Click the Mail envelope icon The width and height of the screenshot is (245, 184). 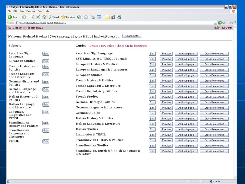pos(86,17)
